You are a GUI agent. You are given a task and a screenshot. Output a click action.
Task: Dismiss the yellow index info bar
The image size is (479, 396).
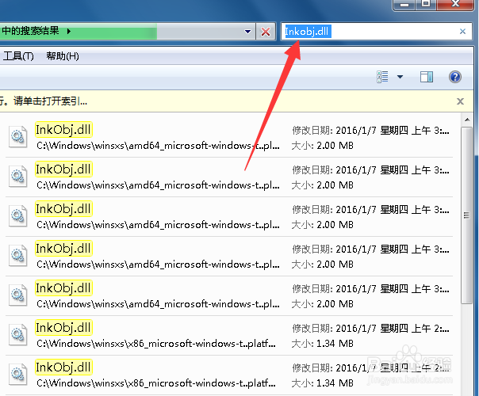tap(460, 101)
